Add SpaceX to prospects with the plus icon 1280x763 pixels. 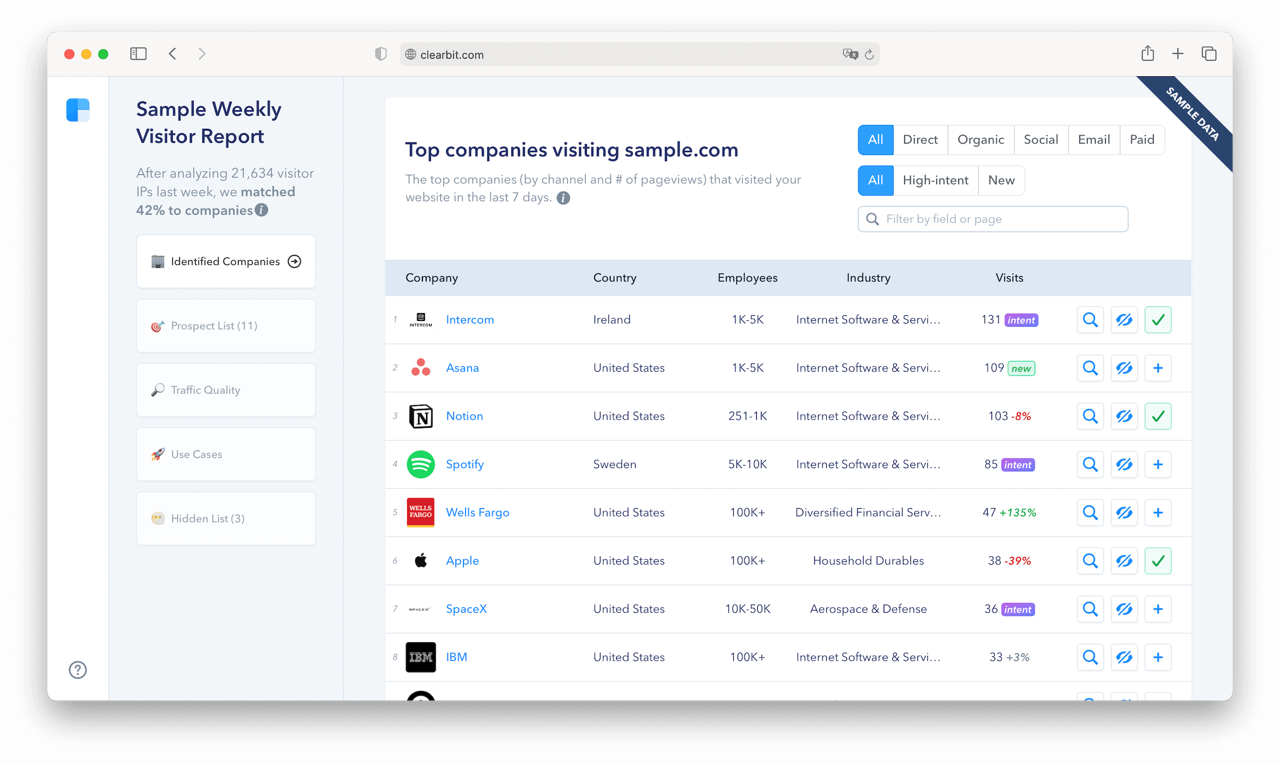coord(1158,608)
